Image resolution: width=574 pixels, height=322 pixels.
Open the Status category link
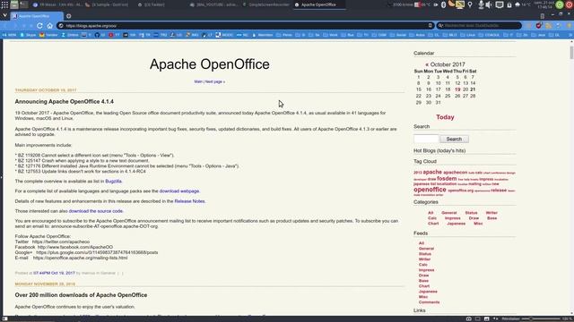(471, 213)
